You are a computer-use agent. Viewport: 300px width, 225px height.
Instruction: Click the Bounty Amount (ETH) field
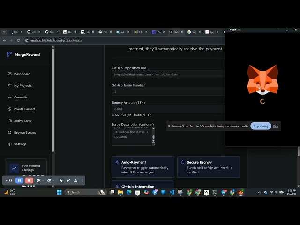[x=168, y=109]
